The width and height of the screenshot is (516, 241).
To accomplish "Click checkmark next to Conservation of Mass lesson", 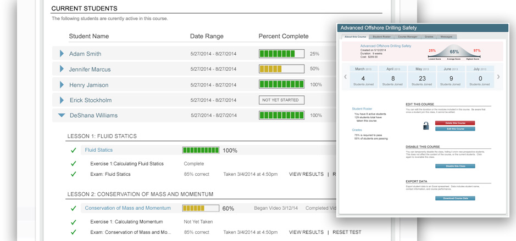I will click(74, 209).
